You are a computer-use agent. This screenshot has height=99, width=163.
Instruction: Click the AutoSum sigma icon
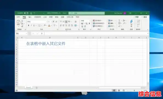click(119, 21)
